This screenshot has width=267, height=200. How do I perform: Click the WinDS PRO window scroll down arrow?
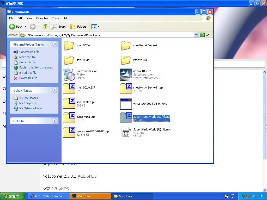click(x=265, y=190)
